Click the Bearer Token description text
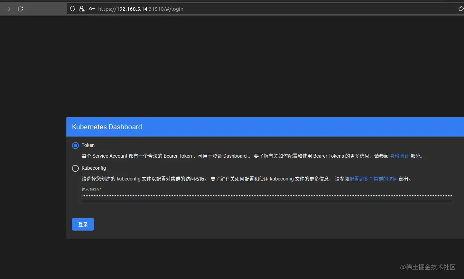 pyautogui.click(x=252, y=156)
